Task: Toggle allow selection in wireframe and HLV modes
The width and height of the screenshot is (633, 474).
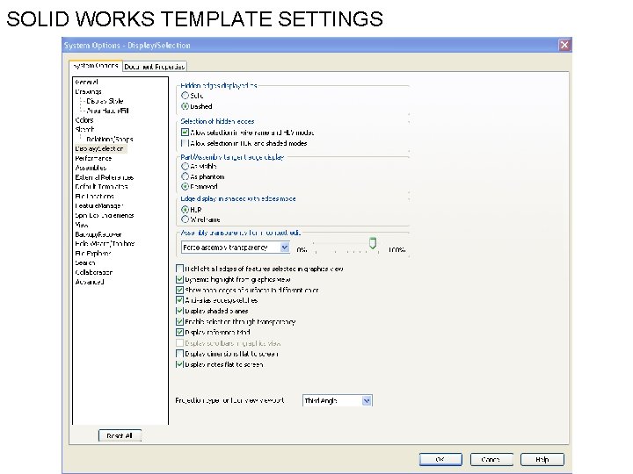Action: click(185, 133)
